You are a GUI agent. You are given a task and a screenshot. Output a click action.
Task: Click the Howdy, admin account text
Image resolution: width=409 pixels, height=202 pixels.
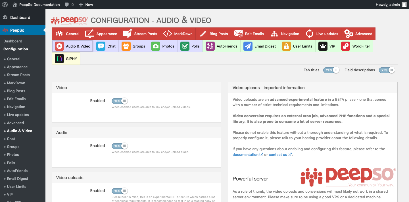[388, 5]
